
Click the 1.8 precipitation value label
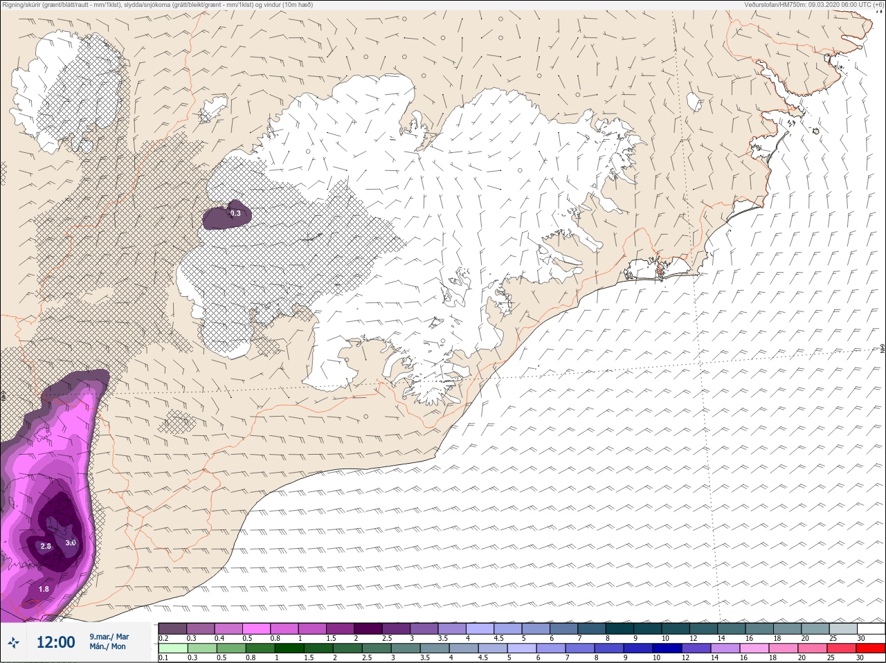(x=44, y=589)
